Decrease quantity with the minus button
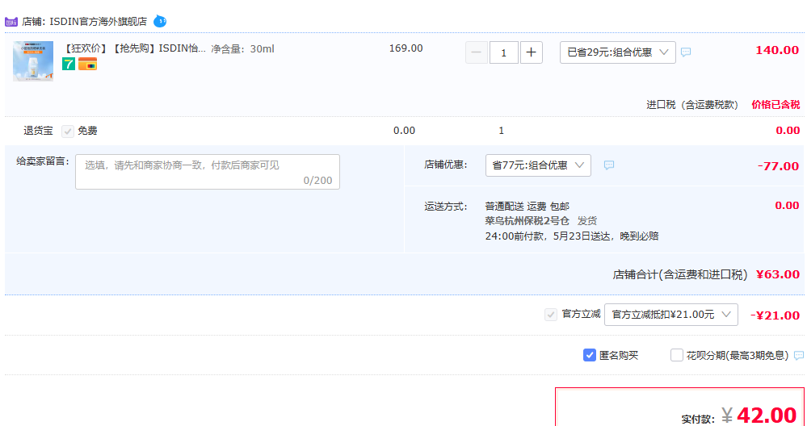The width and height of the screenshot is (807, 426). tap(477, 52)
